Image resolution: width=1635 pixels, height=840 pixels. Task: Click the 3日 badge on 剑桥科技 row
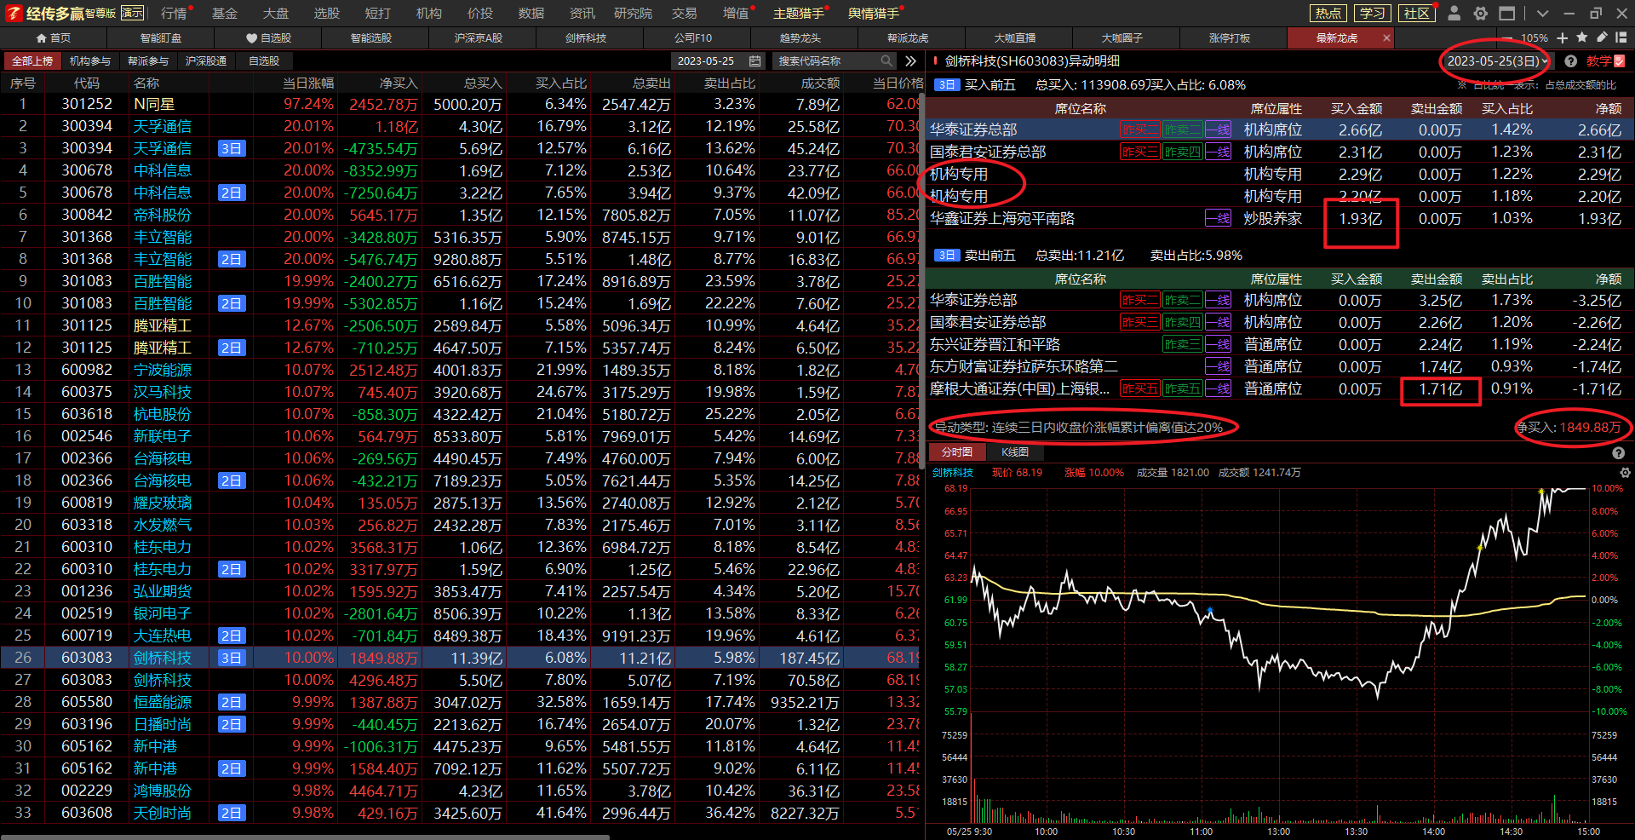click(232, 658)
